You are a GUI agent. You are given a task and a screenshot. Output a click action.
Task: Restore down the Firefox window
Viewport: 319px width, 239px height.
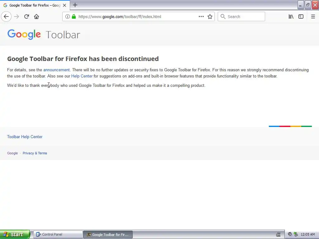coord(308,5)
